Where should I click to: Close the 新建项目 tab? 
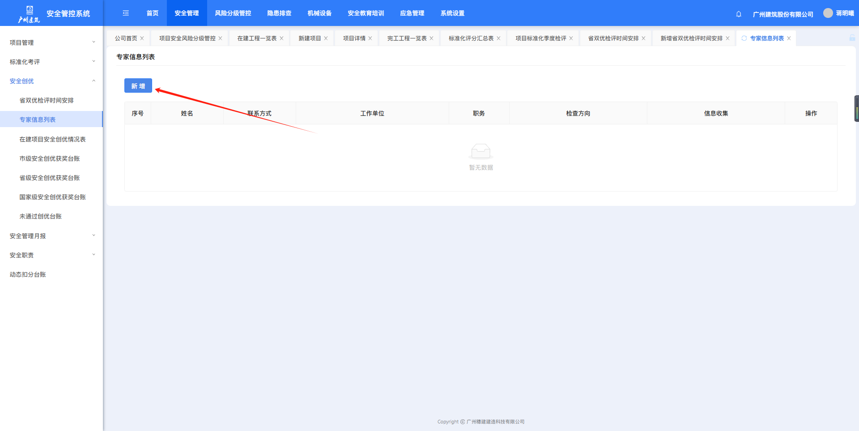tap(326, 38)
